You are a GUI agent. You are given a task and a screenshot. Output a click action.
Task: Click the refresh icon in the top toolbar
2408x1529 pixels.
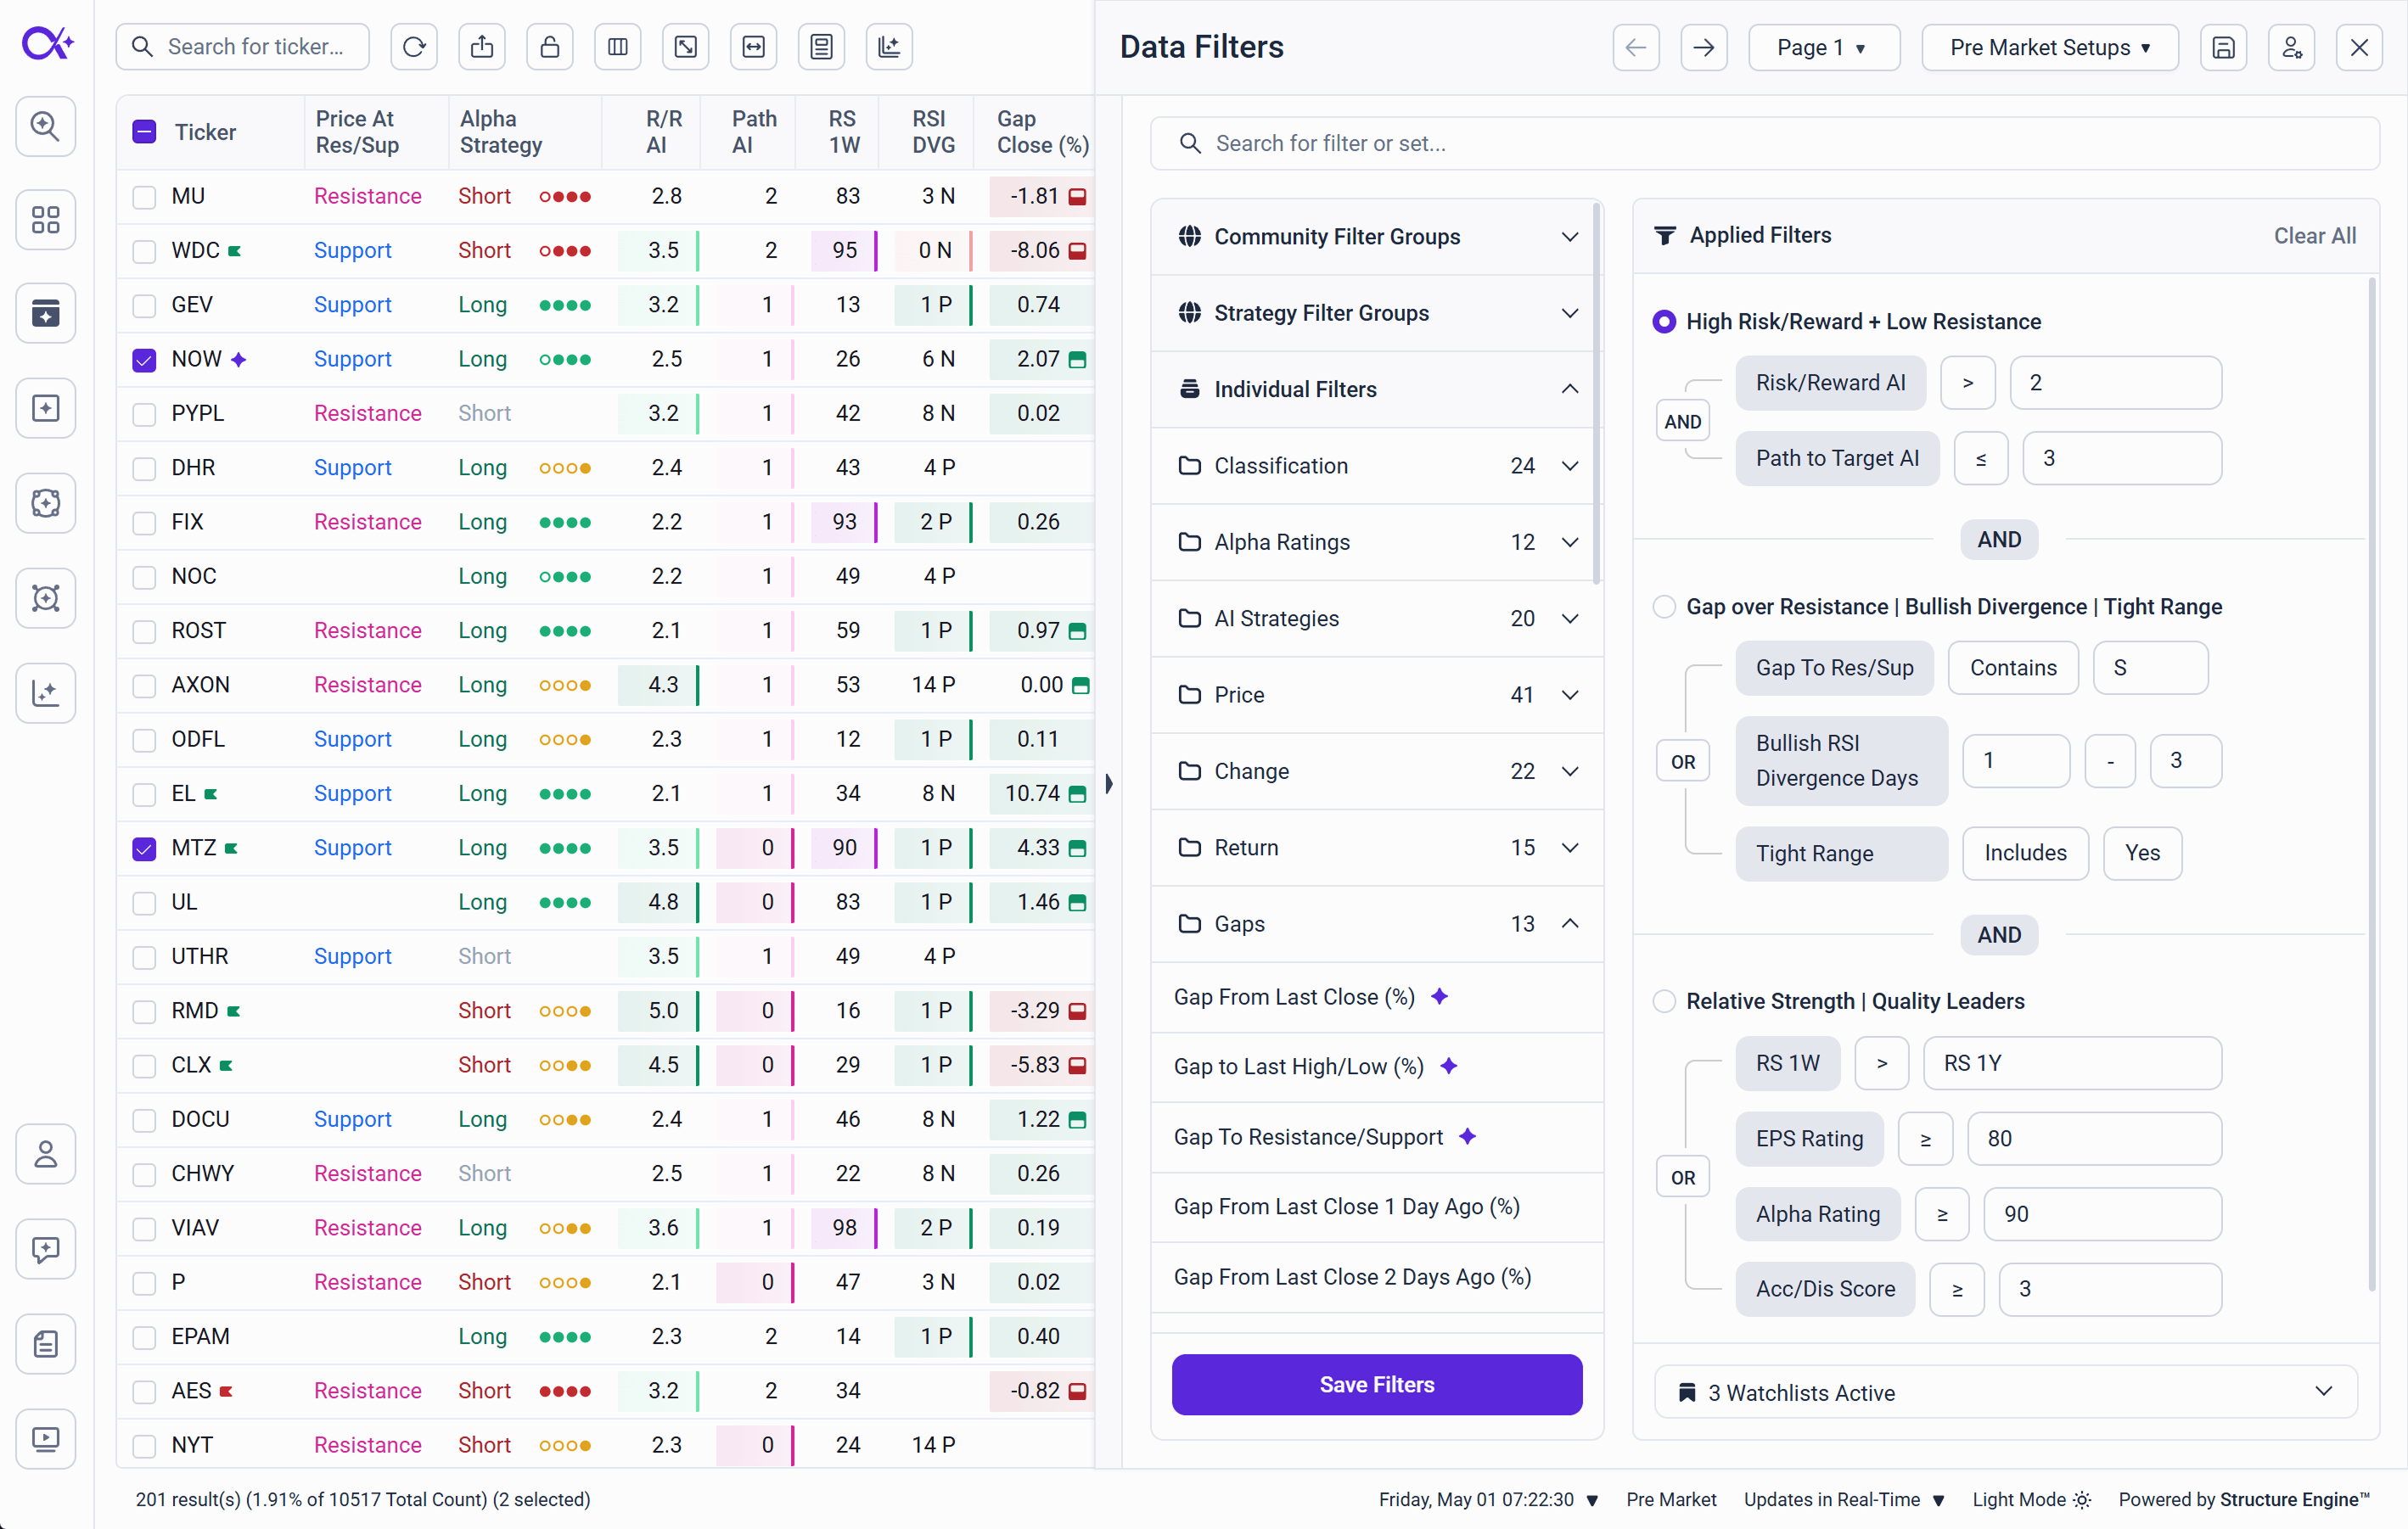(x=414, y=47)
